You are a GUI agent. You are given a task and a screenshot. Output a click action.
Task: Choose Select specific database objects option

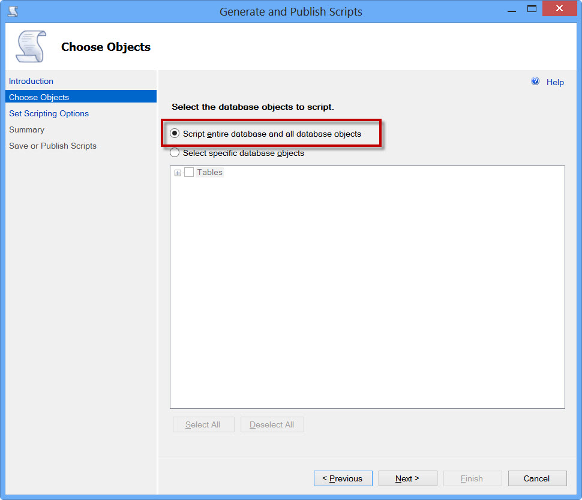pos(175,153)
